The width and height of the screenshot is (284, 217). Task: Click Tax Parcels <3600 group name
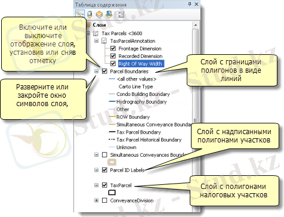click(x=122, y=33)
